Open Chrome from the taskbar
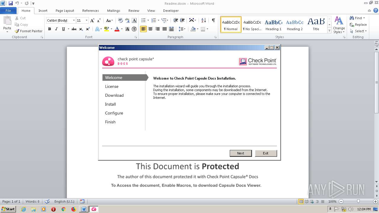 63,209
